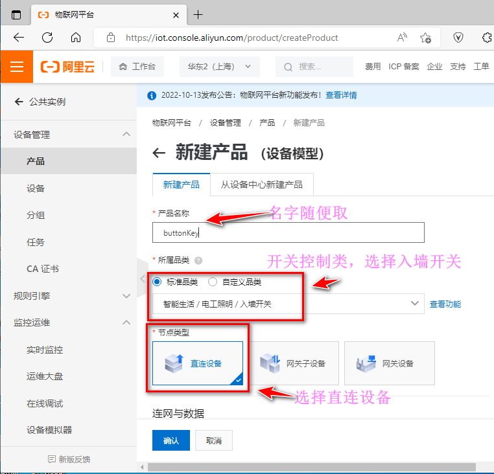
Task: Open the 工作台 workbench button
Action: [x=137, y=67]
